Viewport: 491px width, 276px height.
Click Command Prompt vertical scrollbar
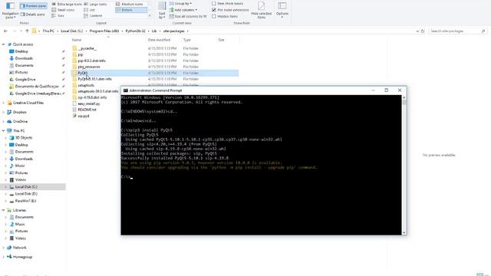point(404,166)
